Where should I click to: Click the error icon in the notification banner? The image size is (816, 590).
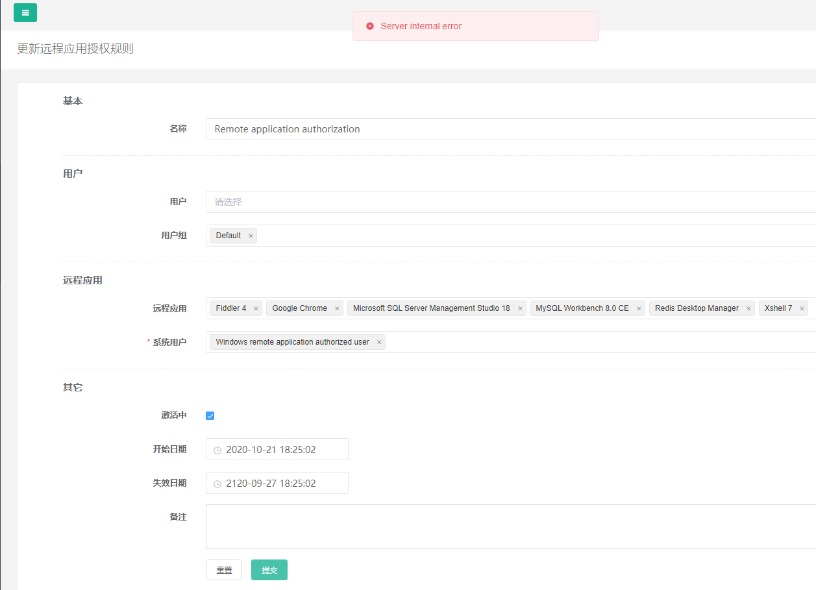tap(370, 26)
